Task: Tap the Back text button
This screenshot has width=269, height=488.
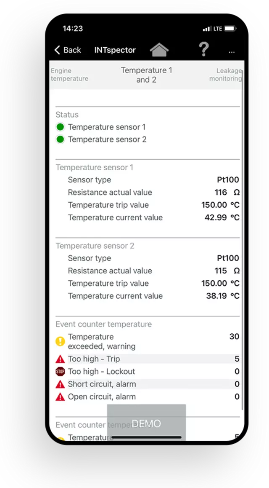Action: (72, 50)
